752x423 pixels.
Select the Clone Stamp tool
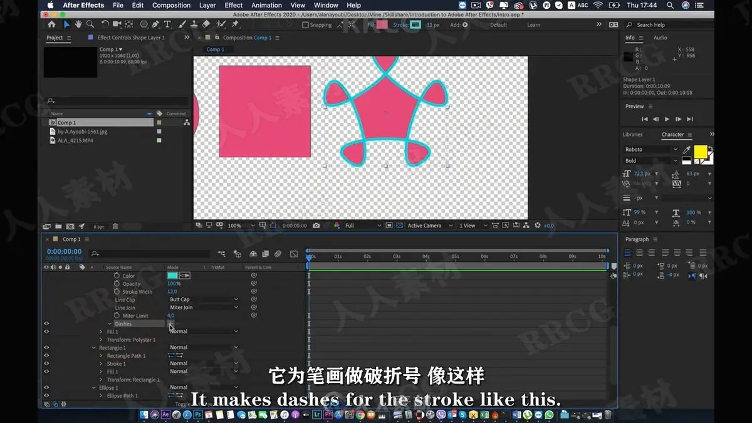coord(194,24)
